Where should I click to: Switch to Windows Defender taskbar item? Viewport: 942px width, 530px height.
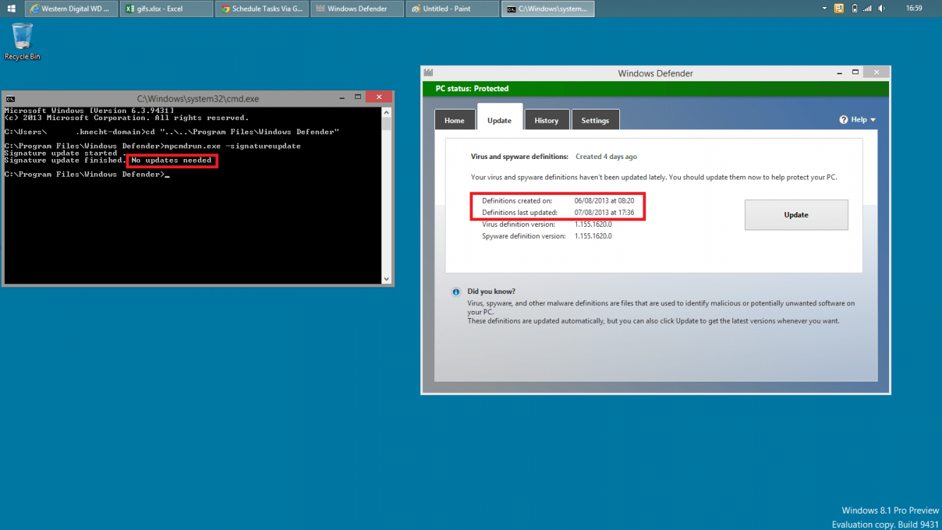pos(357,8)
